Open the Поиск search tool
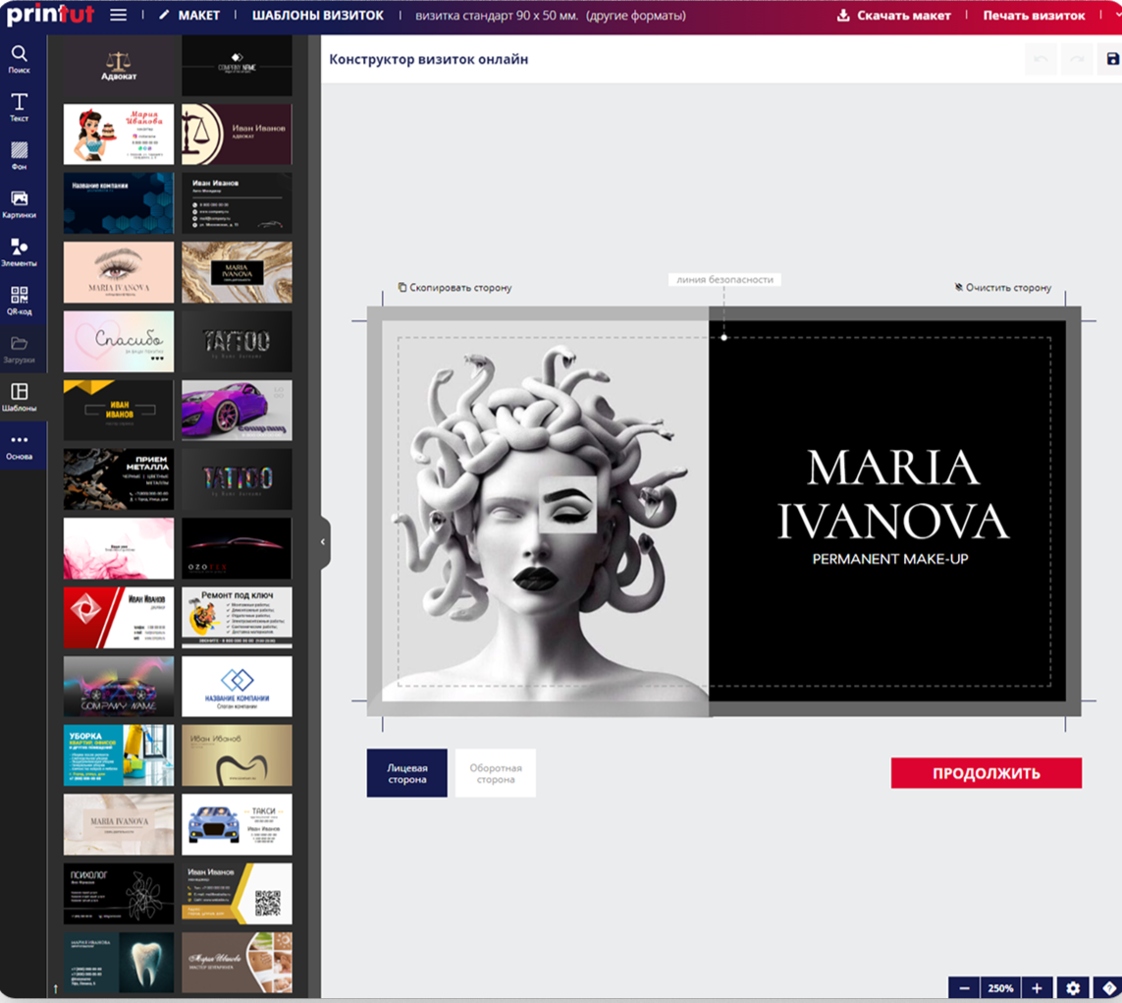Viewport: 1122px width, 1003px height. point(20,60)
